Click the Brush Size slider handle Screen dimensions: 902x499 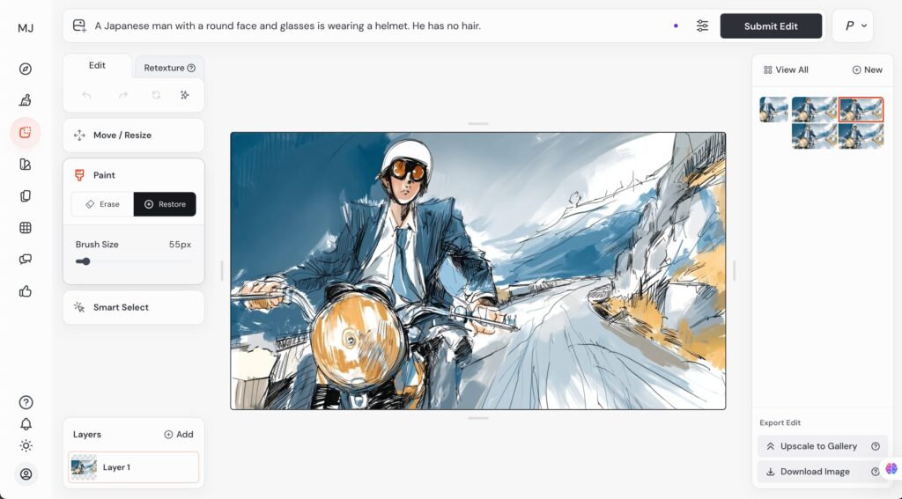point(85,261)
